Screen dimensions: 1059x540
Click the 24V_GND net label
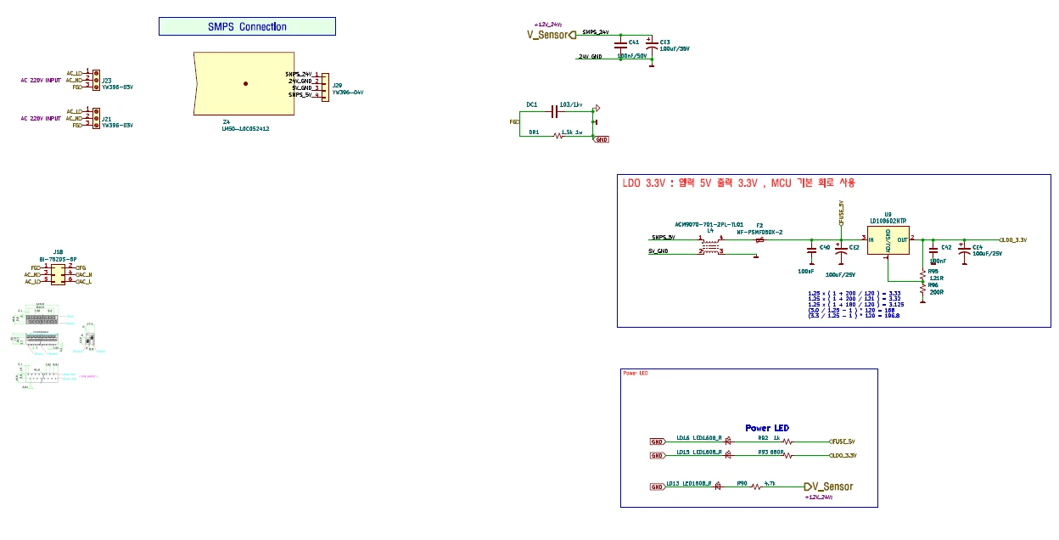(590, 57)
